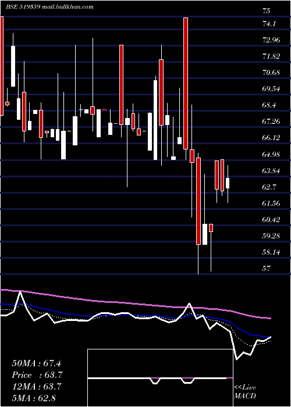Select the 74.1 price axis label
The height and width of the screenshot is (407, 291).
pyautogui.click(x=269, y=24)
